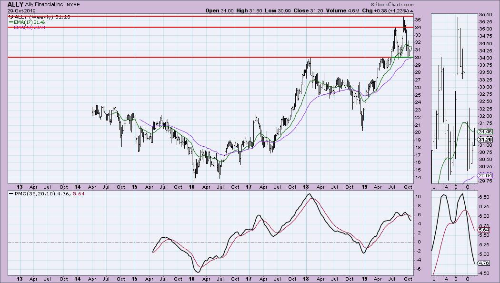Click year 16 on the PMO panel's time axis

[x=191, y=279]
